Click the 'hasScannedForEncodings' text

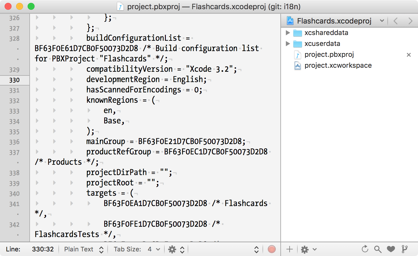(x=134, y=90)
